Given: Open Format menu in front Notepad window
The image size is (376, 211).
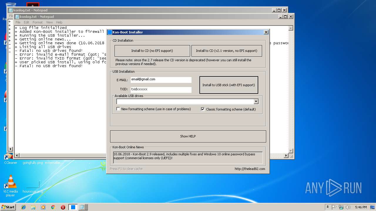Looking at the screenshot, I should [38, 22].
